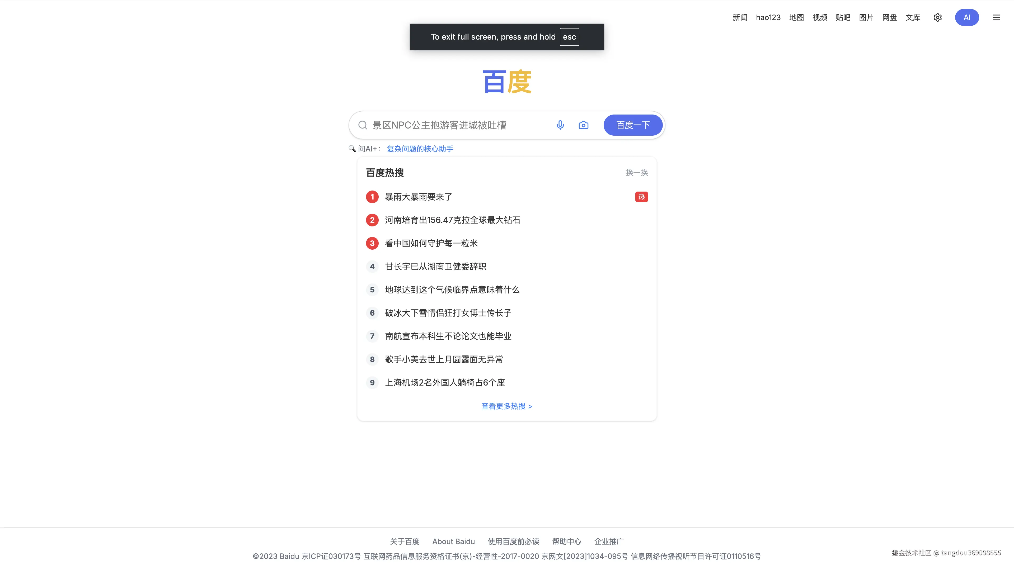Click the blue AI button
This screenshot has height=570, width=1014.
967,17
